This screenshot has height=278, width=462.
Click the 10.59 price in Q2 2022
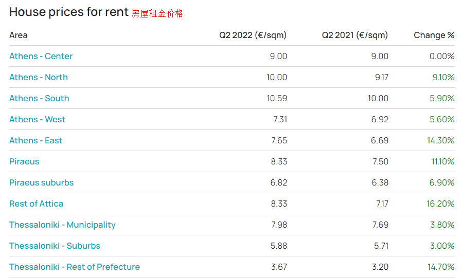(277, 98)
